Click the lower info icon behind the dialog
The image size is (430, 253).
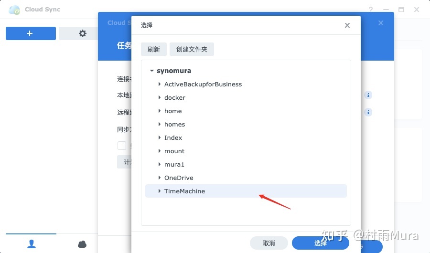pyautogui.click(x=368, y=112)
